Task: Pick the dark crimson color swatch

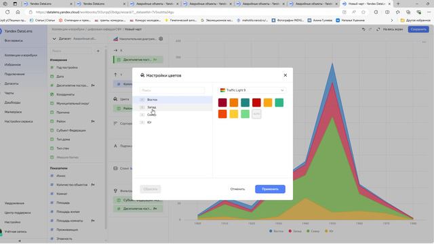Action: tap(222, 102)
